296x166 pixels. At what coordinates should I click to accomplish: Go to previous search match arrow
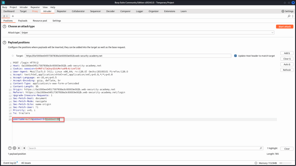click(19, 148)
